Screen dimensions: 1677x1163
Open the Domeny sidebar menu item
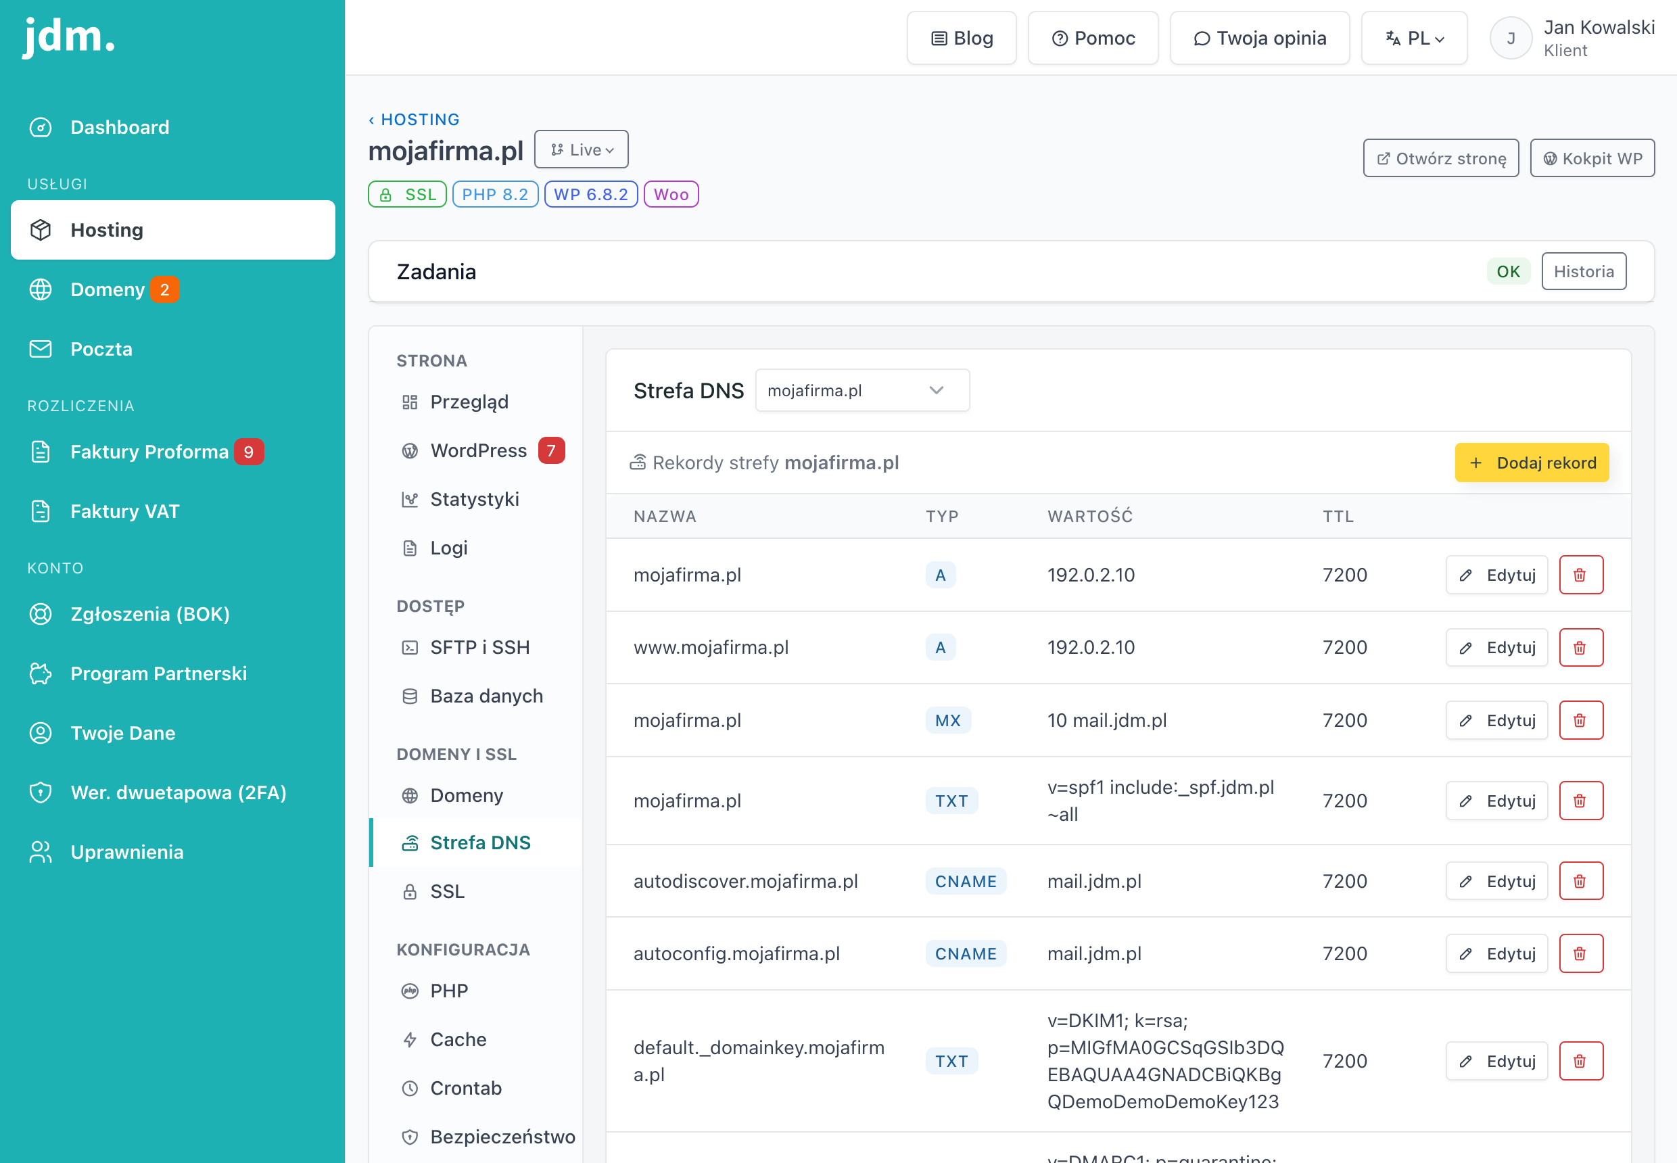point(174,290)
